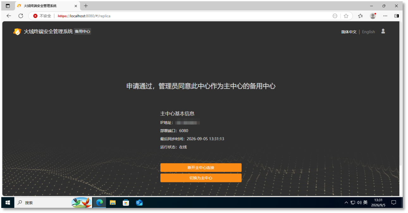Click the 申请通过 approval message headline
Viewport: 408px width, 213px height.
pos(201,86)
